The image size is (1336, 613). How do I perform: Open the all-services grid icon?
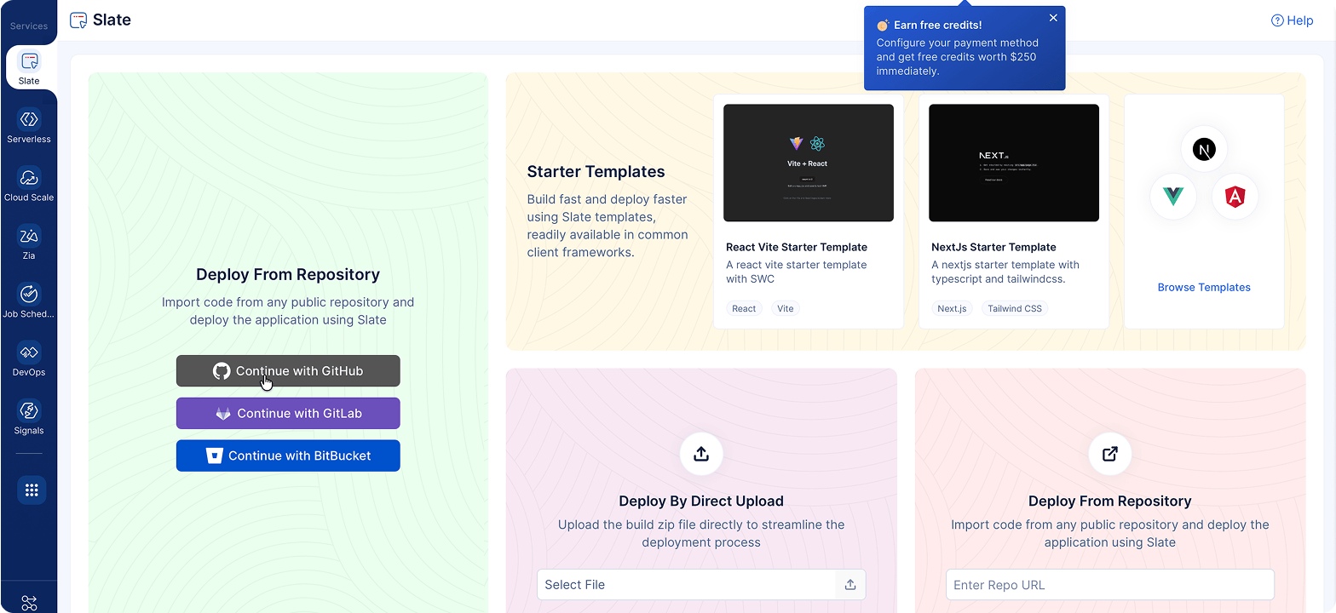tap(32, 490)
